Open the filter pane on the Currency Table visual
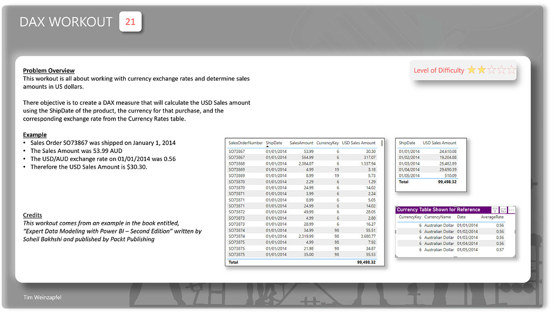Image resolution: width=553 pixels, height=314 pixels. click(495, 210)
